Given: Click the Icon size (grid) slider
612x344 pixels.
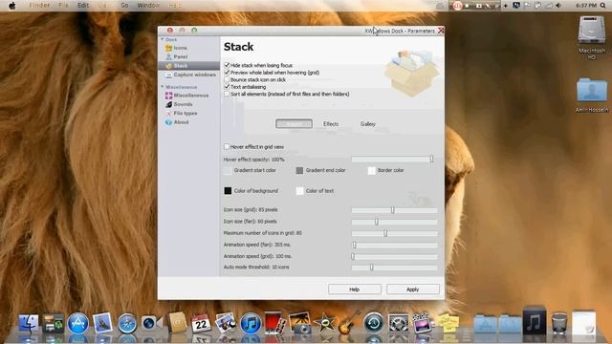Looking at the screenshot, I should (394, 210).
